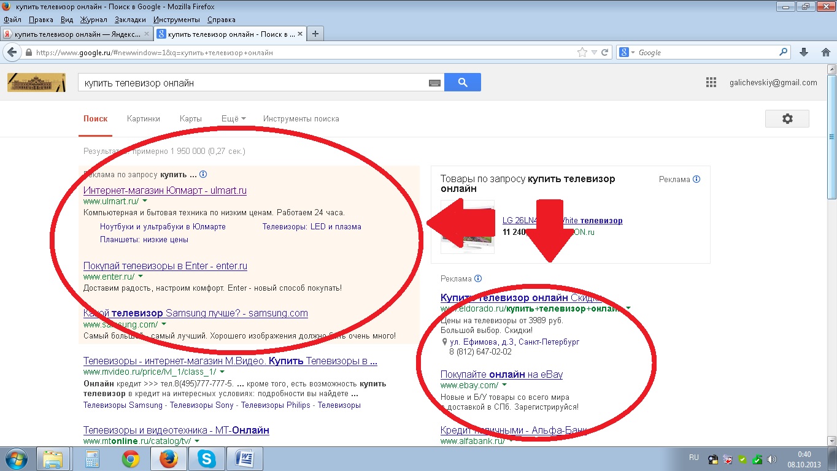837x471 pixels.
Task: Open Firefox downloads arrow icon
Action: pyautogui.click(x=804, y=53)
